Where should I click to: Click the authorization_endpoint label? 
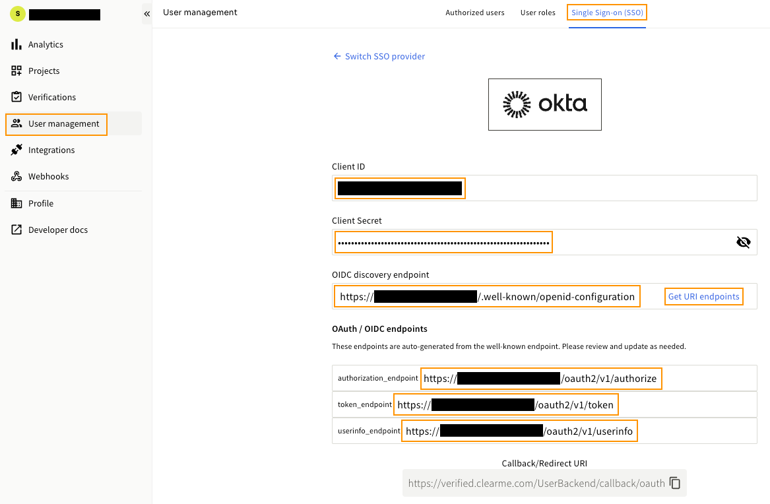point(377,378)
